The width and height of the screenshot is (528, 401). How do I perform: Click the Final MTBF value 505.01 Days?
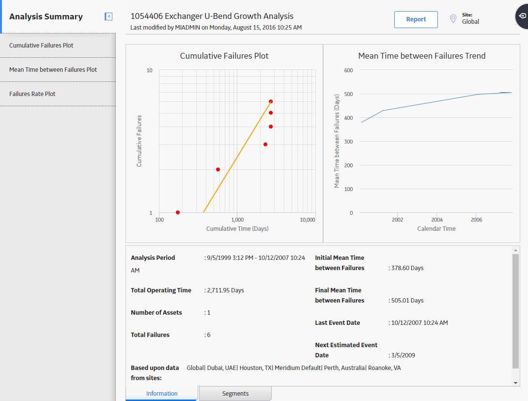[x=407, y=301]
